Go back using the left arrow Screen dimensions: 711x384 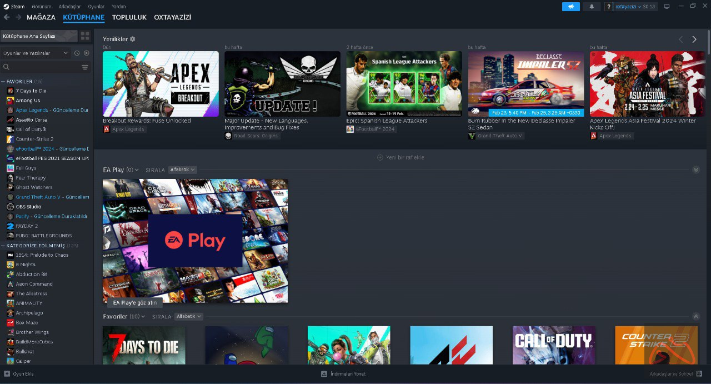pyautogui.click(x=7, y=17)
